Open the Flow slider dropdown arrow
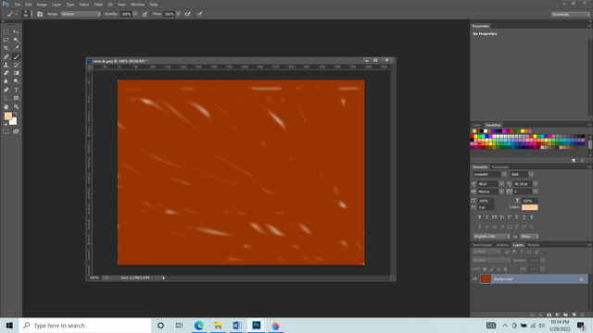 click(x=178, y=14)
